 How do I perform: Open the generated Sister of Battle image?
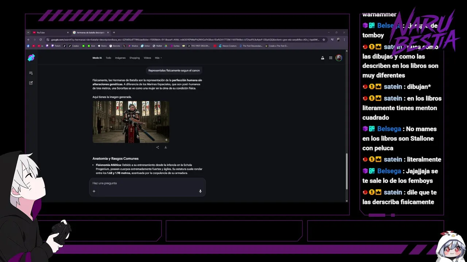(131, 122)
